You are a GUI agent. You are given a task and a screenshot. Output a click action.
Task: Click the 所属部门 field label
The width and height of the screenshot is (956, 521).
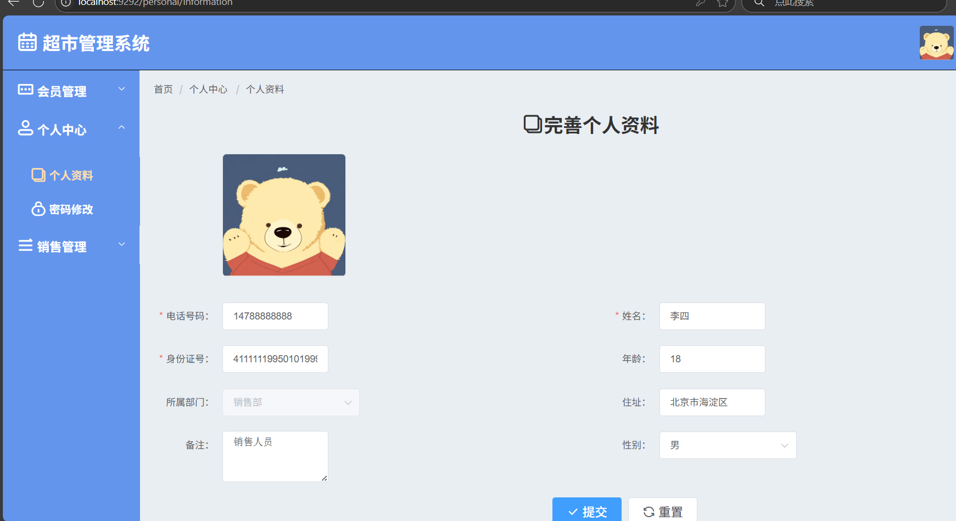[187, 402]
